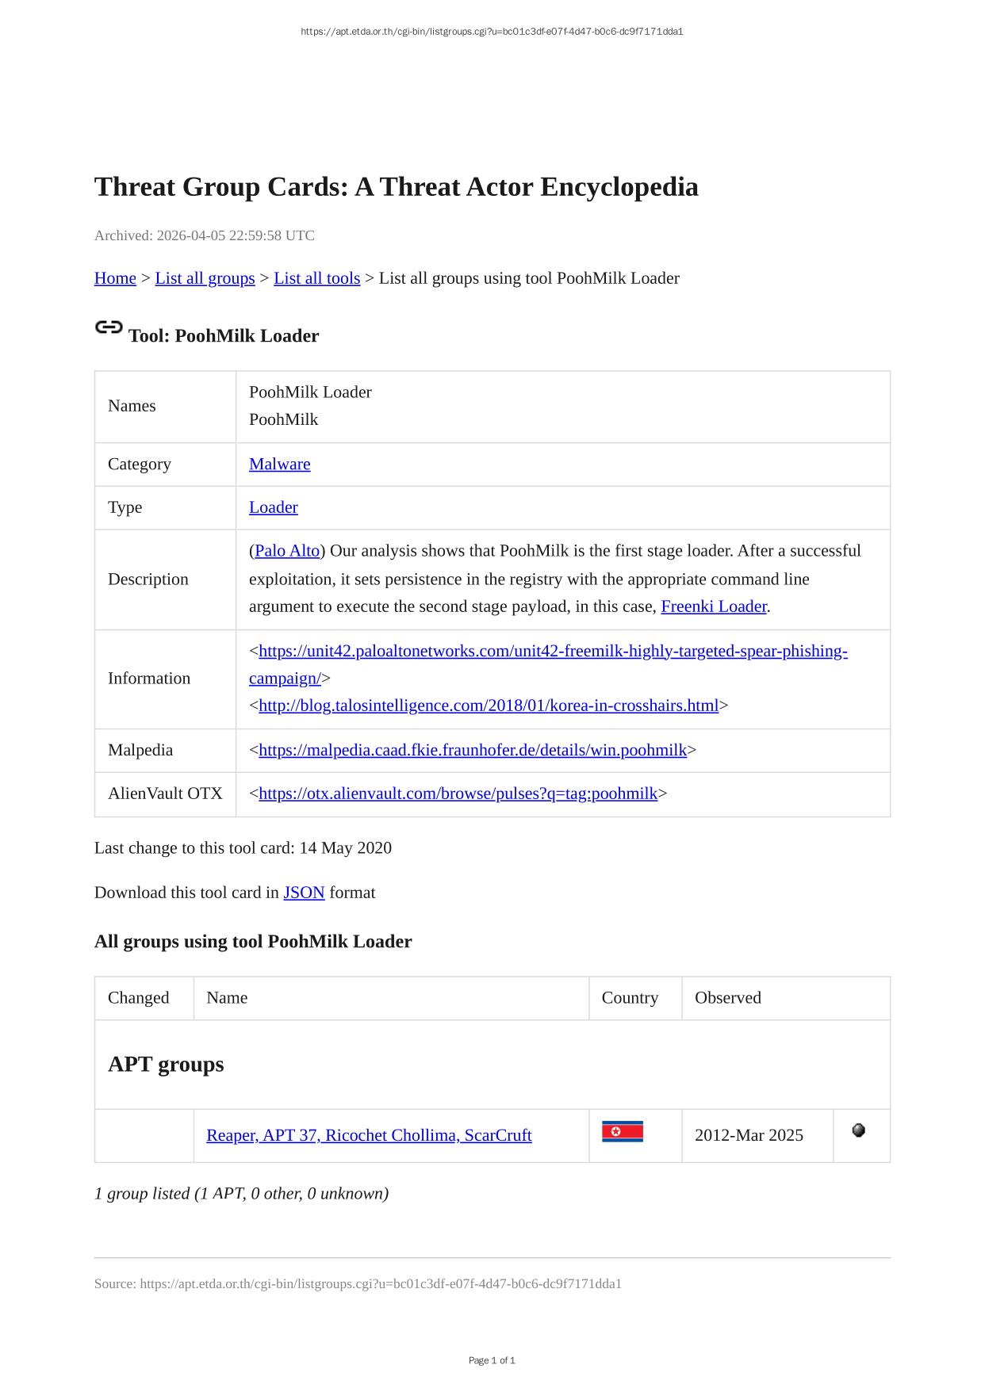The height and width of the screenshot is (1392, 985).
Task: Go to List all groups breadcrumb
Action: (205, 278)
